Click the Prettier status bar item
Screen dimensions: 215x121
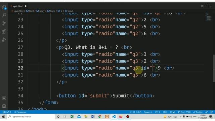coord(198,112)
